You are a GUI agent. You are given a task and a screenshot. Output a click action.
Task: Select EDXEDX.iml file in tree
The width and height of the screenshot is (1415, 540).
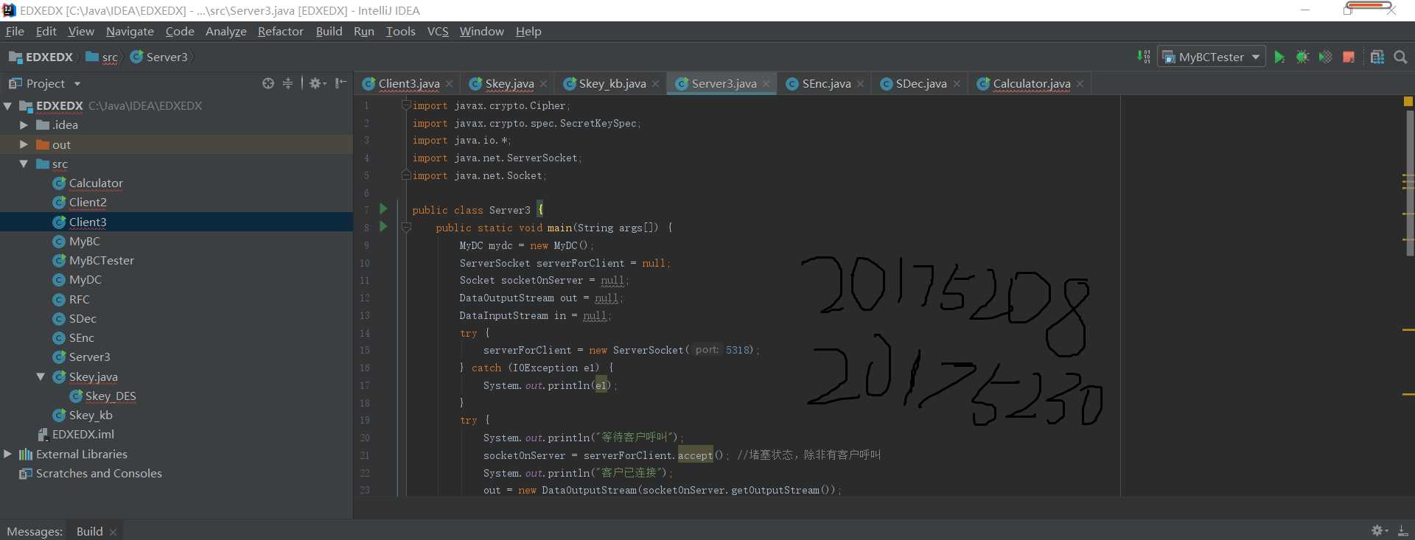[83, 434]
